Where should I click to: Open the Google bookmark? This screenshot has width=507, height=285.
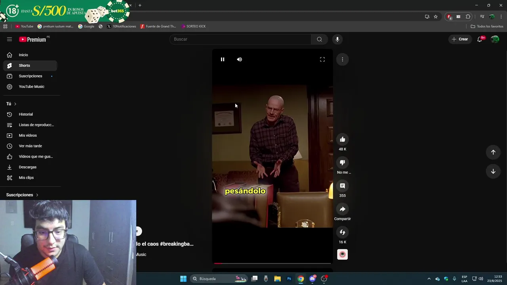coord(86,27)
